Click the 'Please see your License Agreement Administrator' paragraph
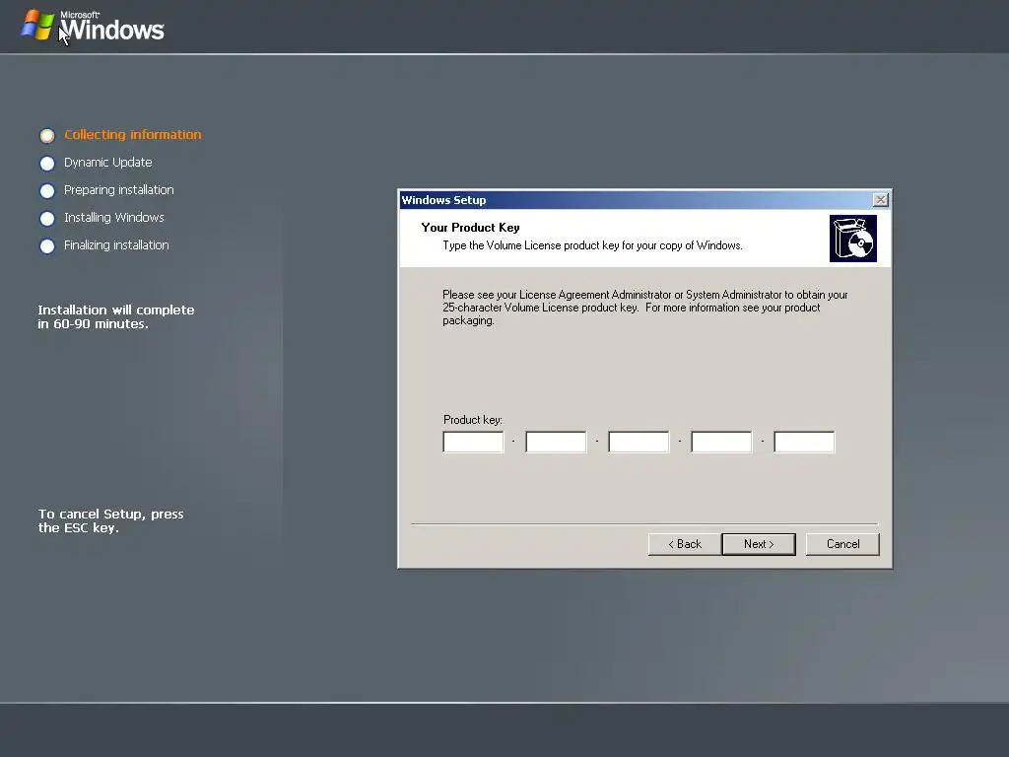The image size is (1009, 757). (644, 308)
